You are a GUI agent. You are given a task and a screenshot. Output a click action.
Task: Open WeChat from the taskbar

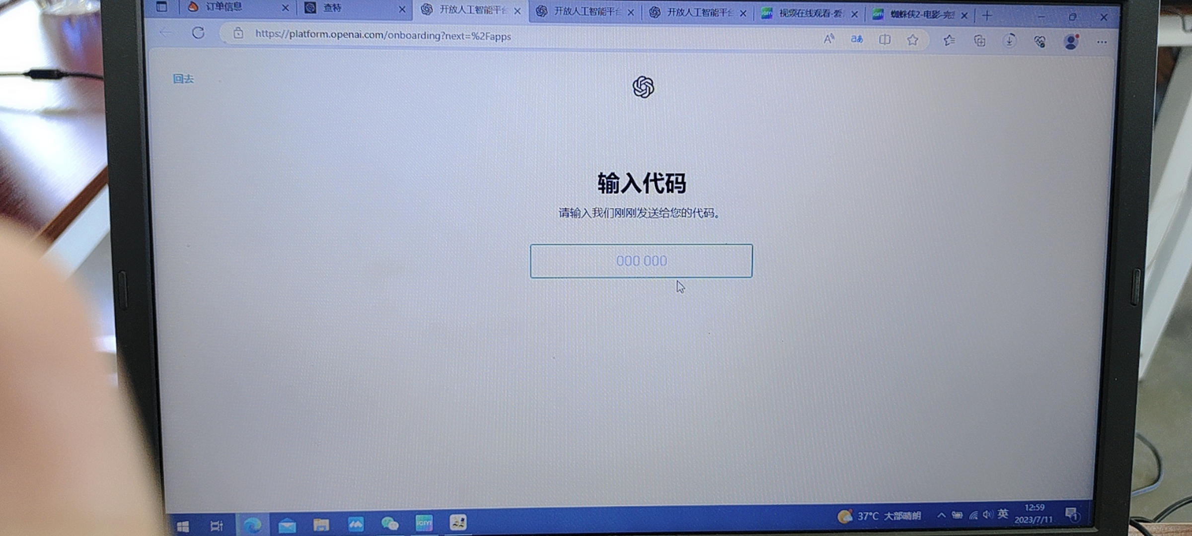tap(389, 523)
